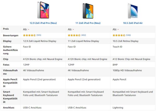The width and height of the screenshot is (156, 111).
Task: Open the 11 Zoll iPad Pro product image
Action: tap(88, 10)
